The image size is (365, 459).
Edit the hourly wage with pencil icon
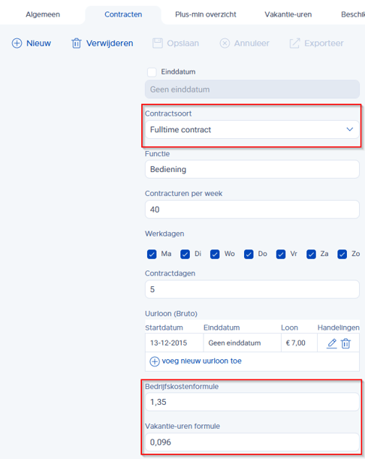[x=332, y=343]
